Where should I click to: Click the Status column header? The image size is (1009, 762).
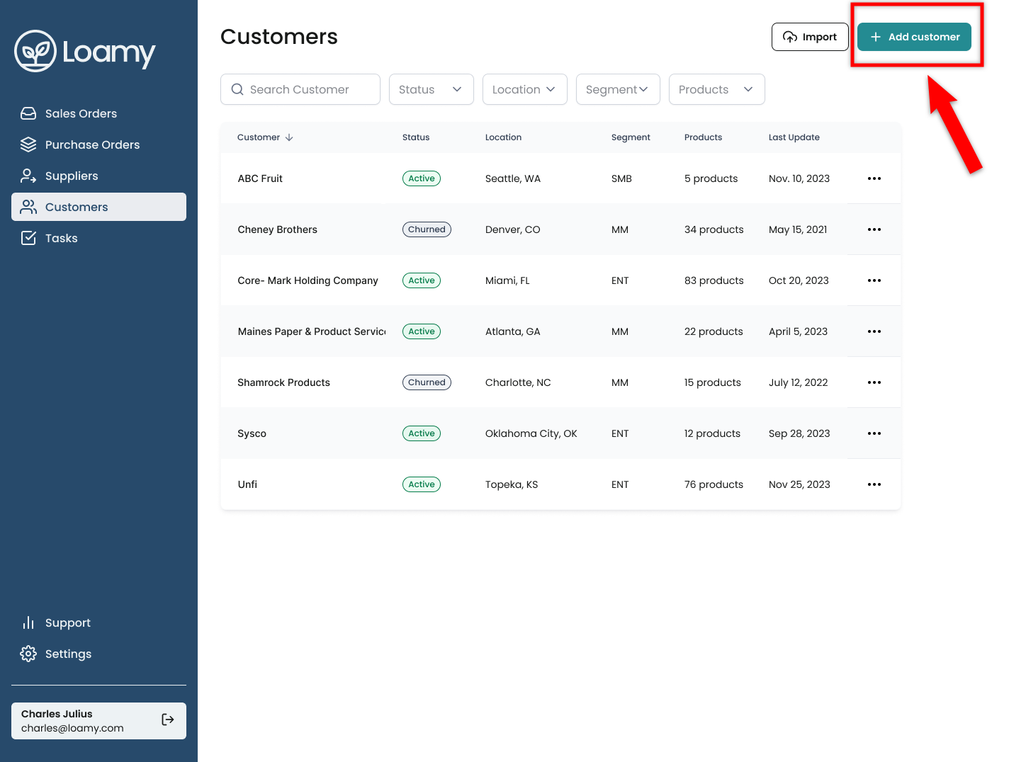[416, 137]
